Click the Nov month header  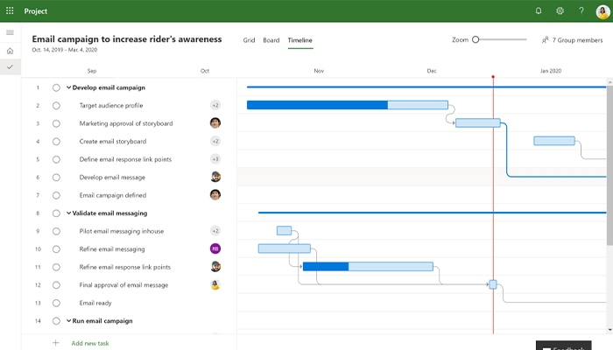[x=319, y=71]
